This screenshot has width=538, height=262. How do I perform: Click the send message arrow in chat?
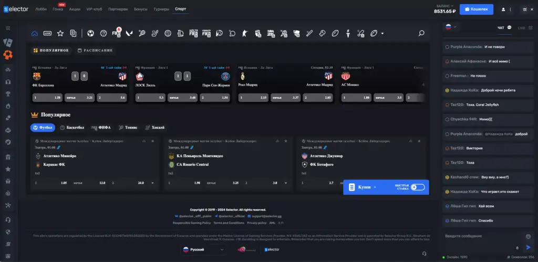pyautogui.click(x=528, y=247)
